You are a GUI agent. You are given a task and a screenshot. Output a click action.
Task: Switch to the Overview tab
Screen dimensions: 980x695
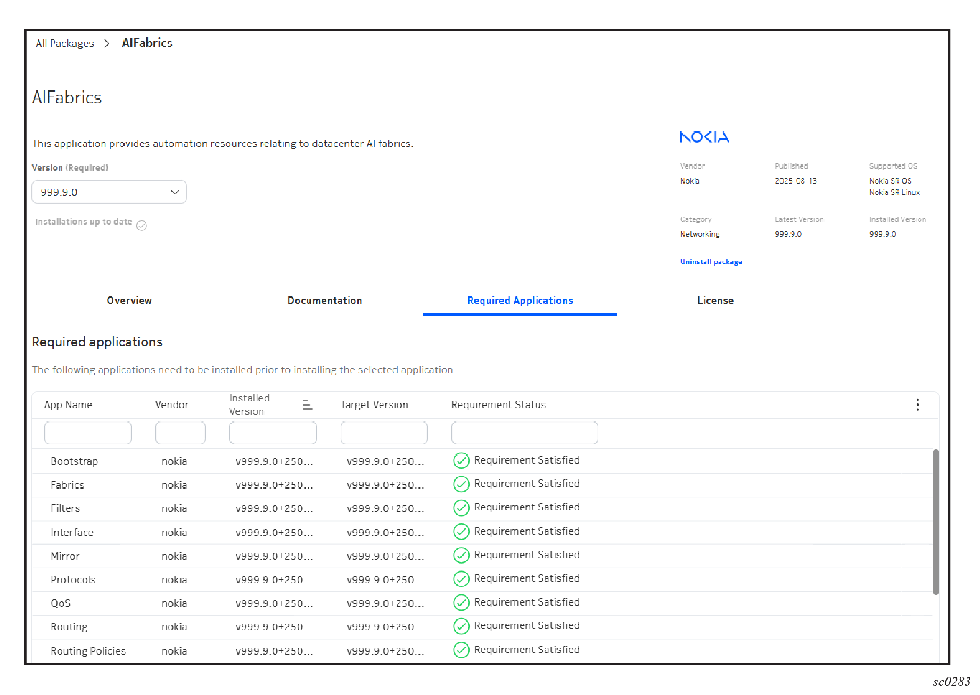pyautogui.click(x=129, y=301)
